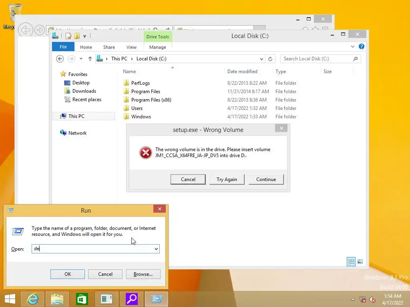
Task: Click New folder quick access icon
Action: [x=77, y=36]
